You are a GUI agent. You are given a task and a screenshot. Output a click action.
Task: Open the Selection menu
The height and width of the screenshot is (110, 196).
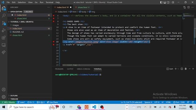[22, 2]
